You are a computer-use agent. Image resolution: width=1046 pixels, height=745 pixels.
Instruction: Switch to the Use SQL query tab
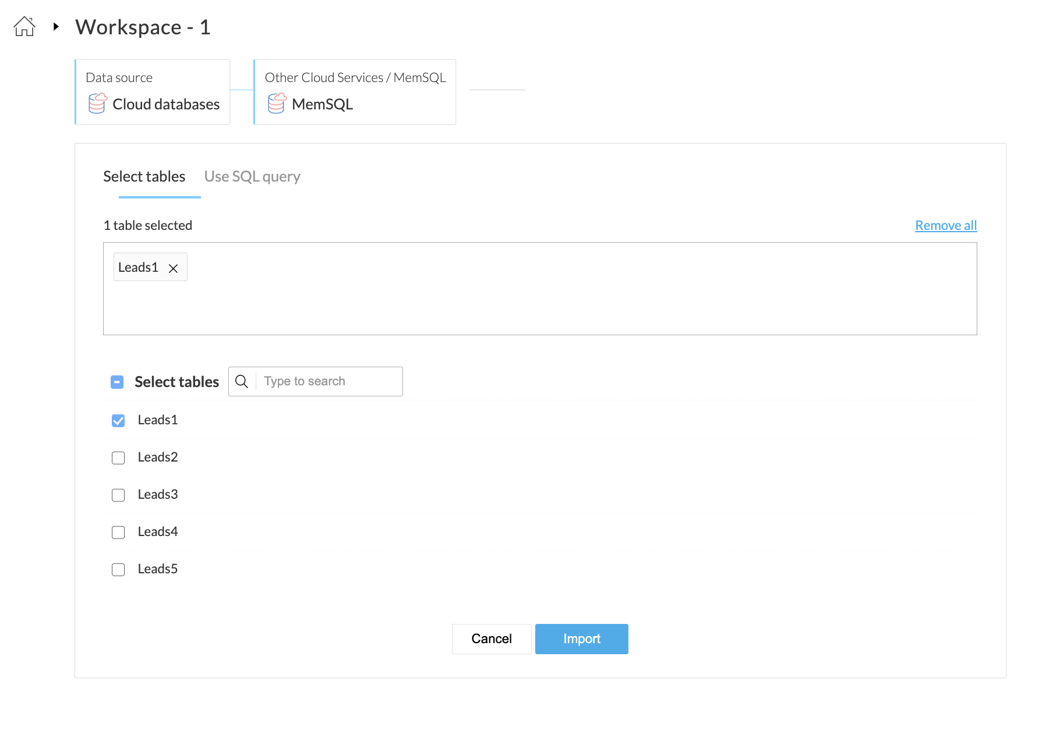coord(252,176)
